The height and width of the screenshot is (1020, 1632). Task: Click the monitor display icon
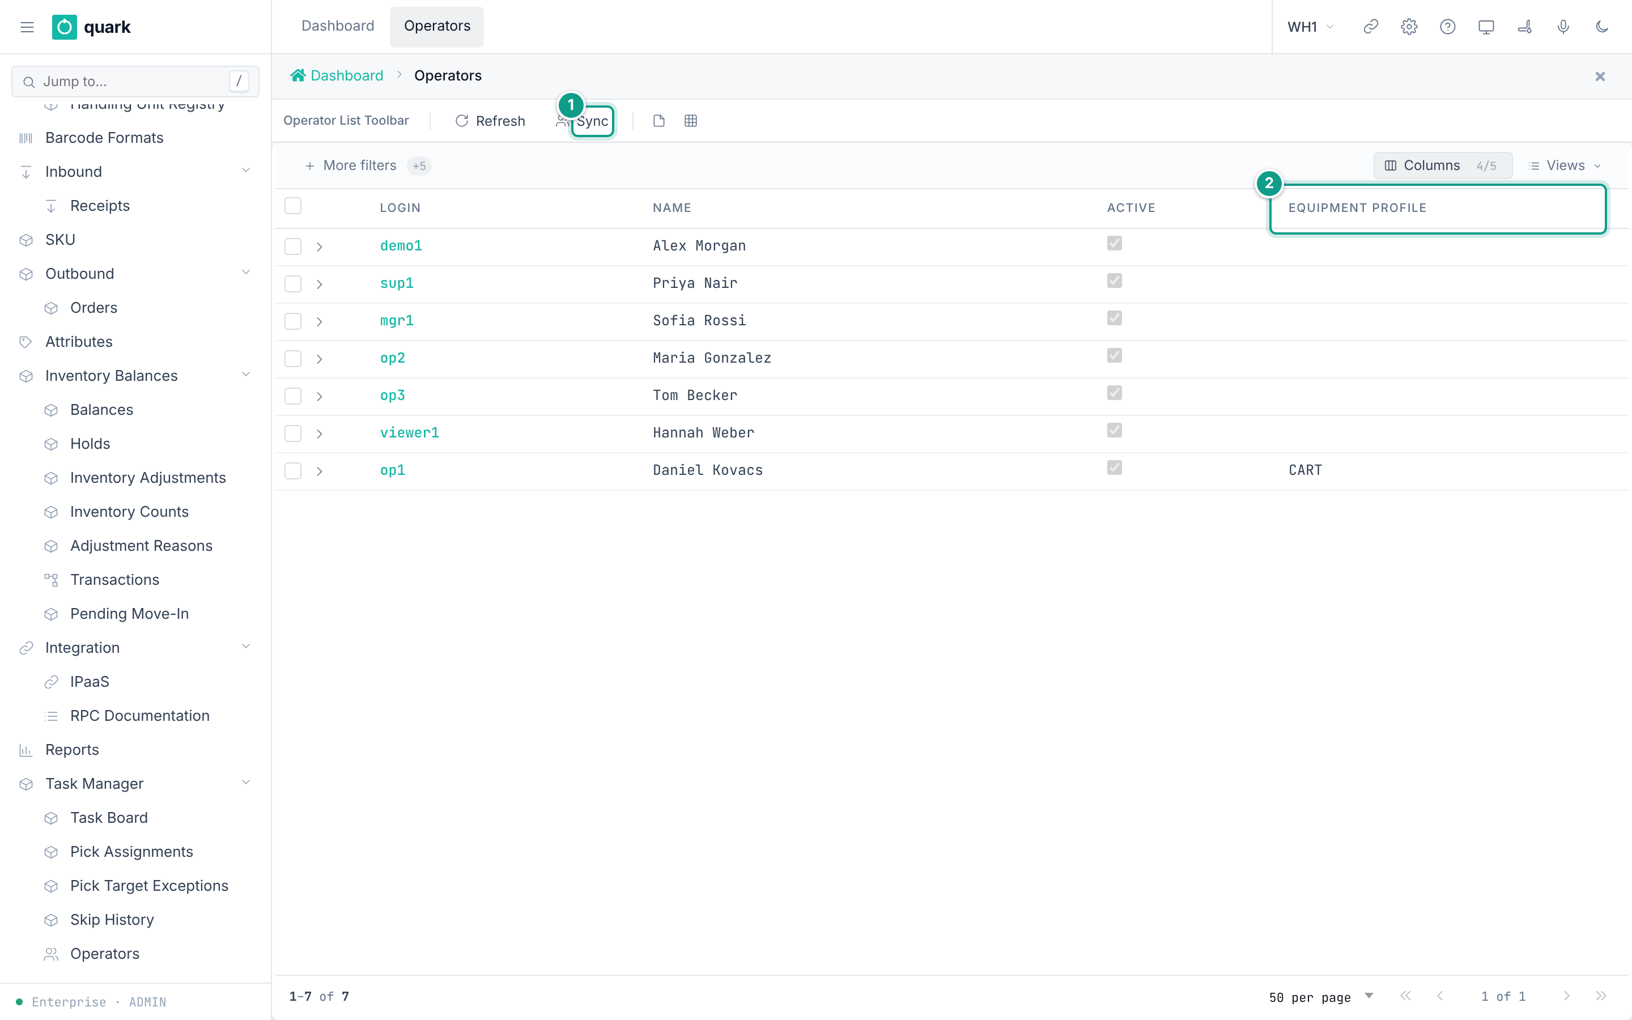(1486, 27)
